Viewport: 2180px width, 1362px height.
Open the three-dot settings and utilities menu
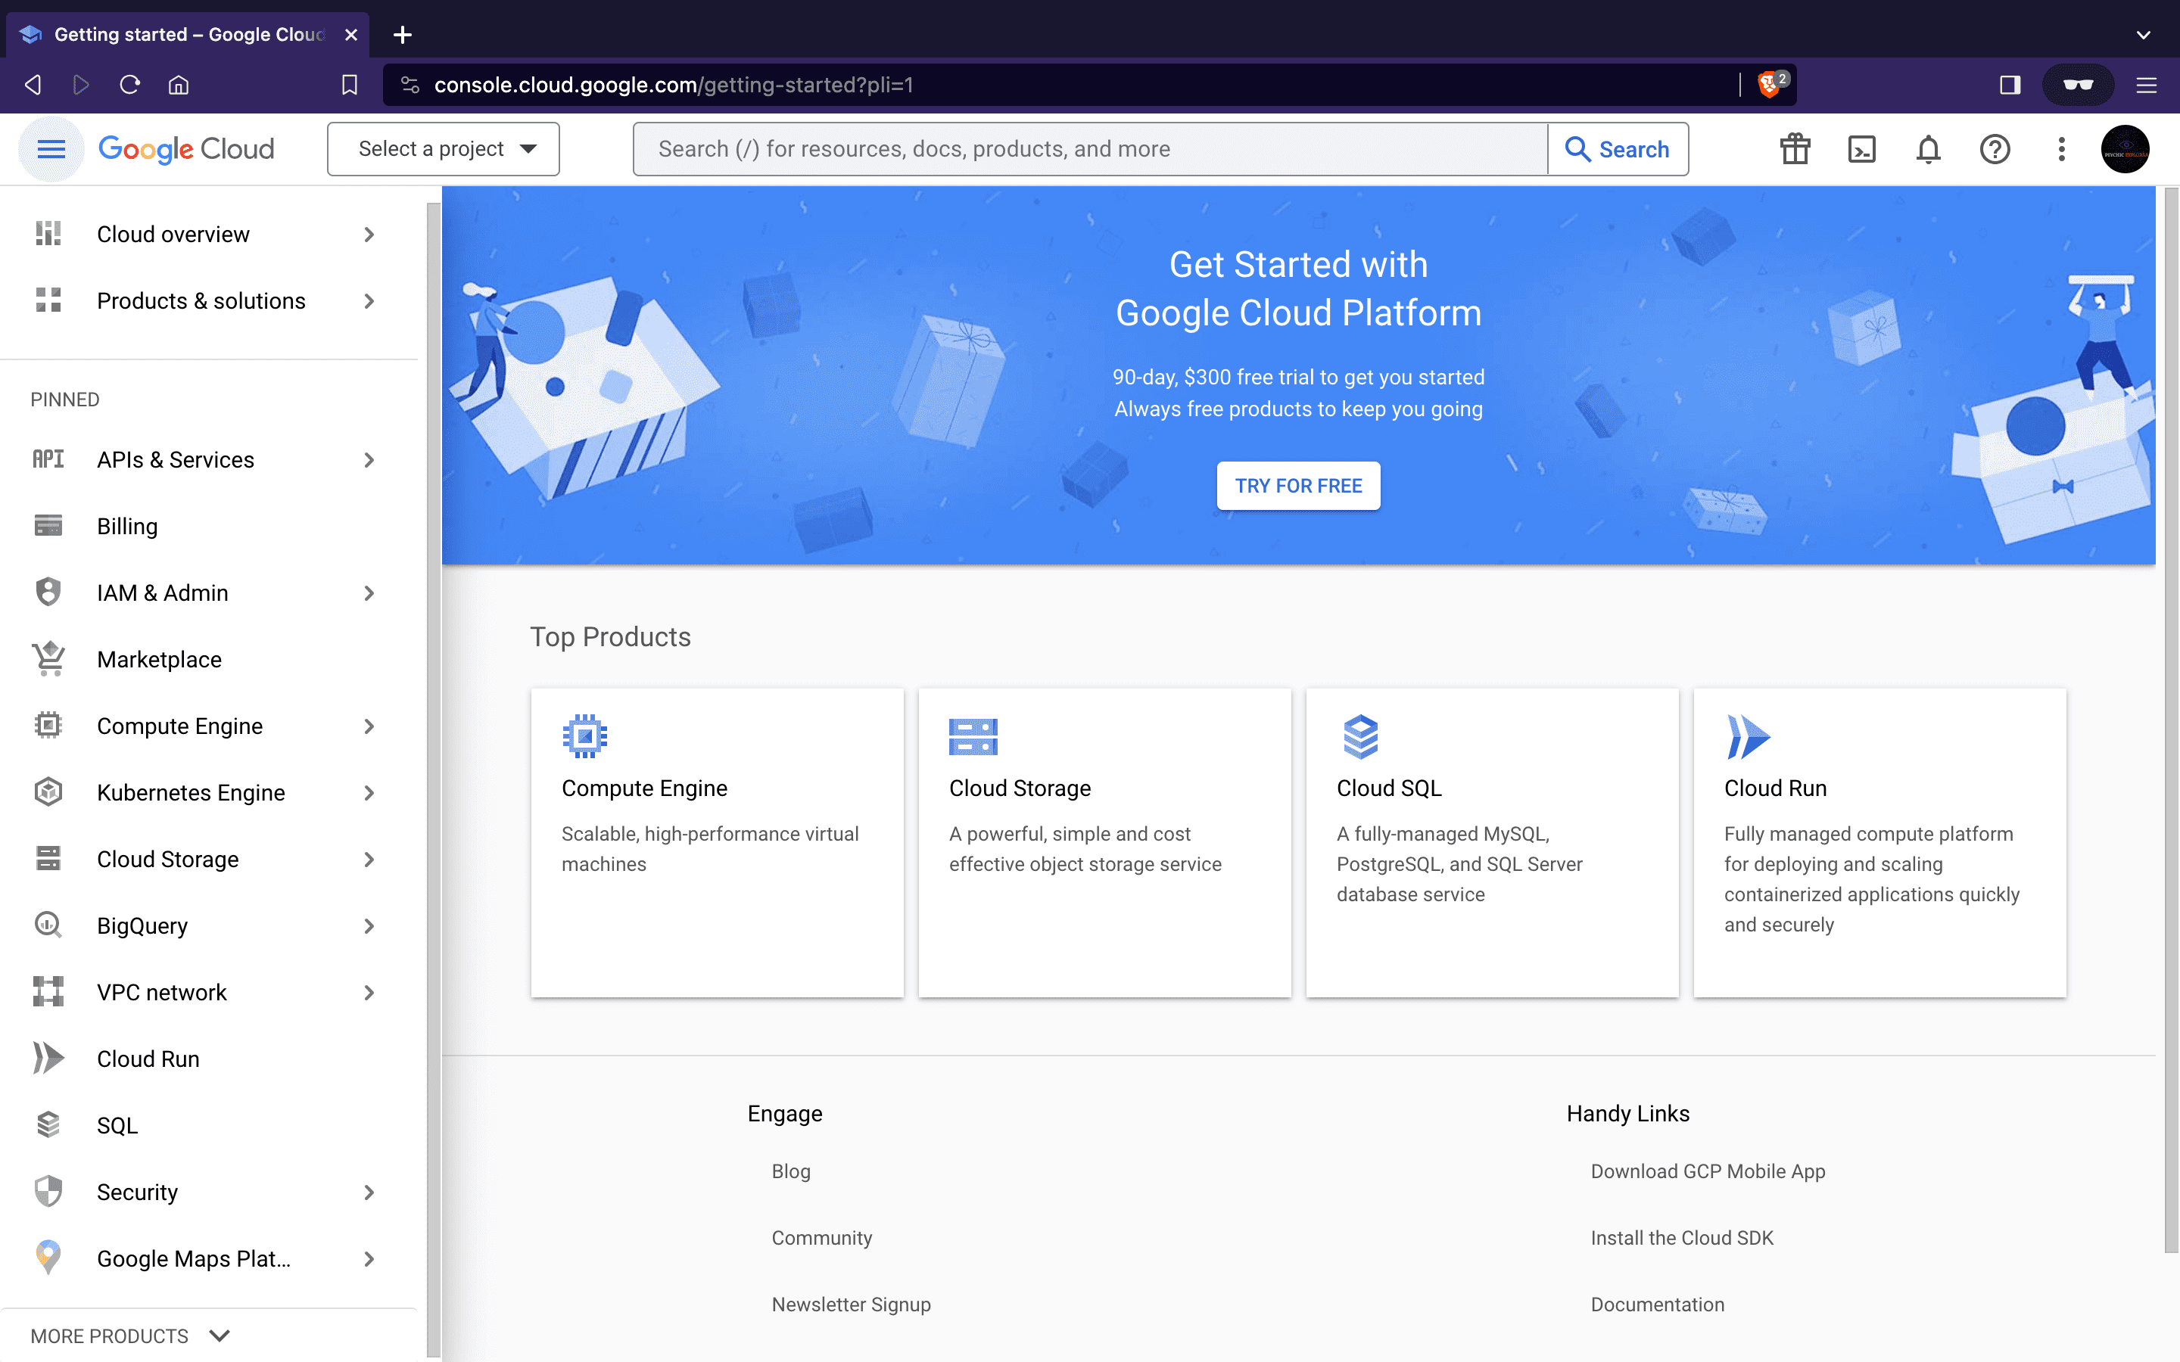coord(2061,148)
